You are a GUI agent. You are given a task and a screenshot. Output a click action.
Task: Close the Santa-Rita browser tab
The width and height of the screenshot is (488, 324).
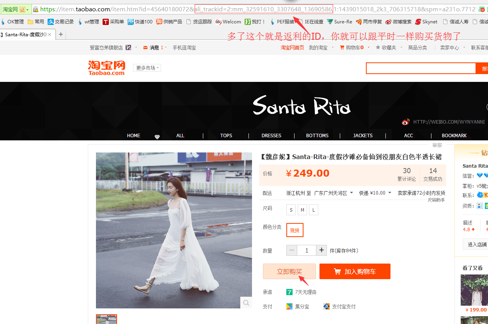[x=50, y=35]
